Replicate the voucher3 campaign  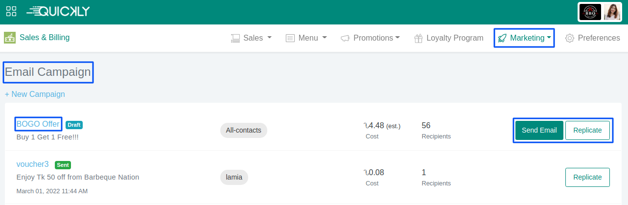click(x=587, y=177)
